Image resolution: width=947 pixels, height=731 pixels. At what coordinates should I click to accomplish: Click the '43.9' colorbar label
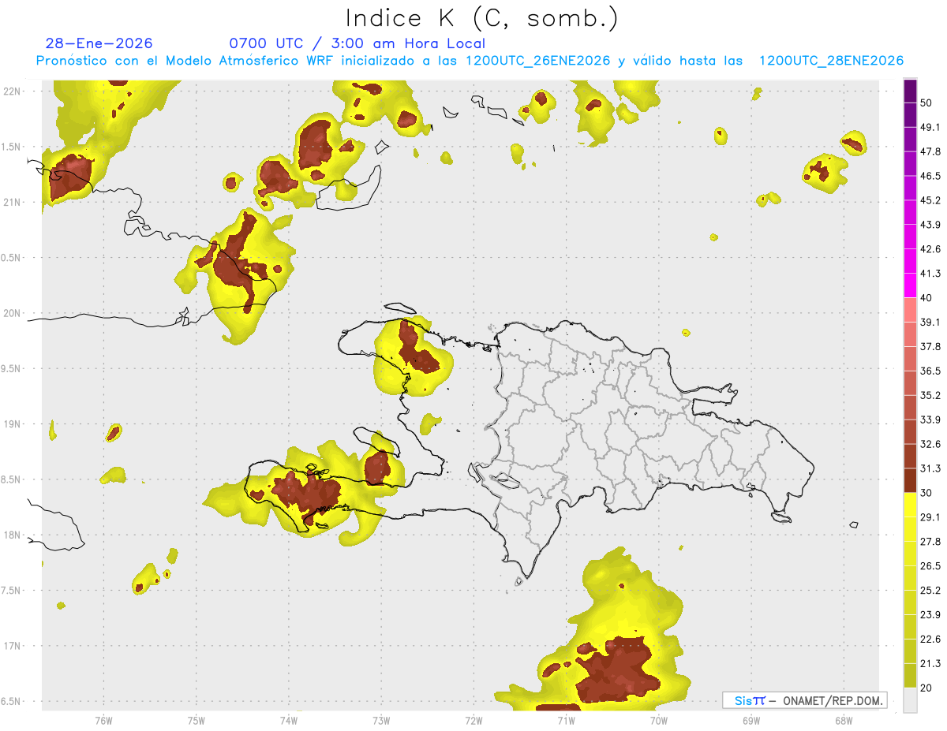click(930, 225)
